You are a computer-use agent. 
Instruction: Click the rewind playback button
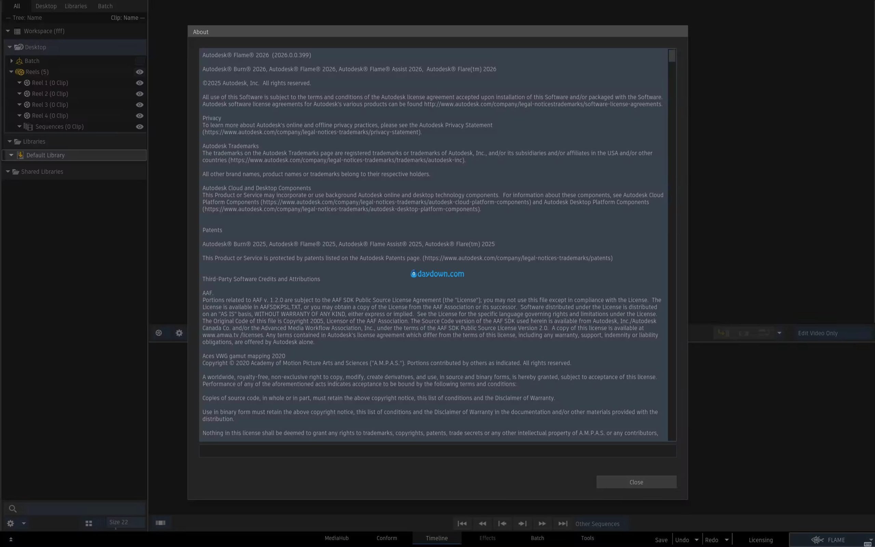coord(482,523)
